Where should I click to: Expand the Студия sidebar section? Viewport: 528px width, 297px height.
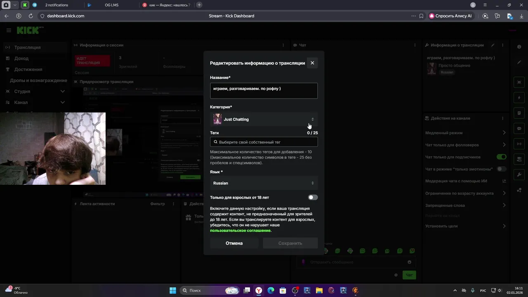pos(35,91)
